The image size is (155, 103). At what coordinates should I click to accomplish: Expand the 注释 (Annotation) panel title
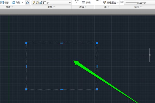coord(83,7)
